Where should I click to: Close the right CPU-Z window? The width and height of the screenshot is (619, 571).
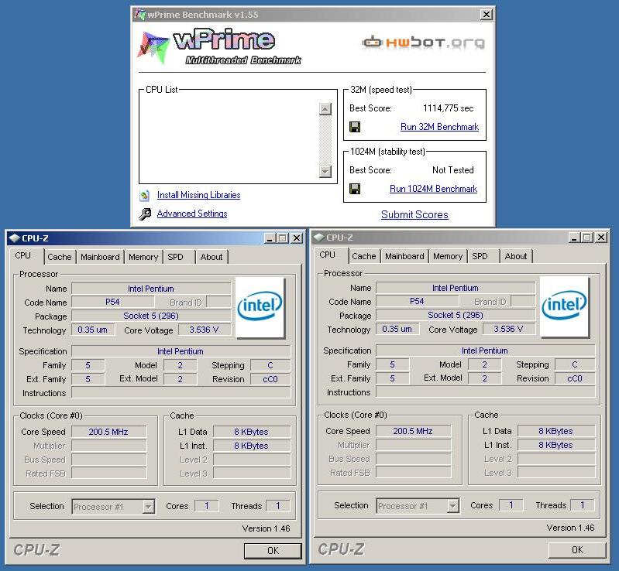click(x=601, y=237)
